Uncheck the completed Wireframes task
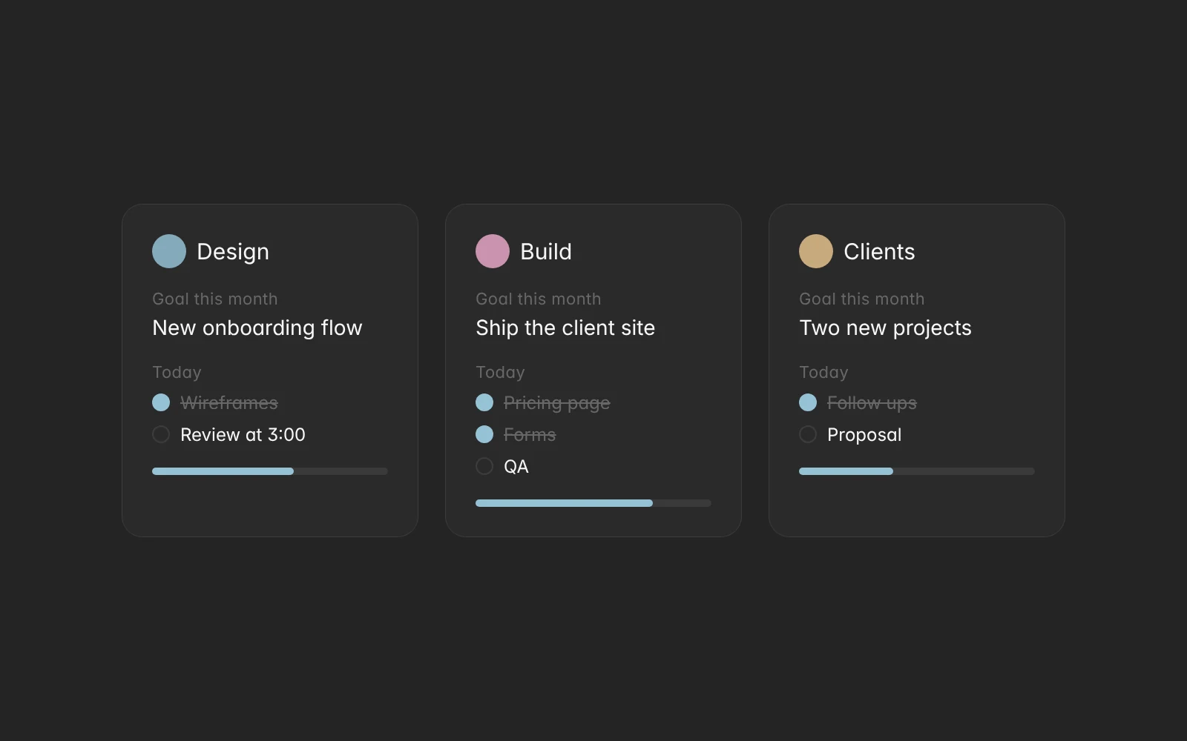 (x=161, y=402)
